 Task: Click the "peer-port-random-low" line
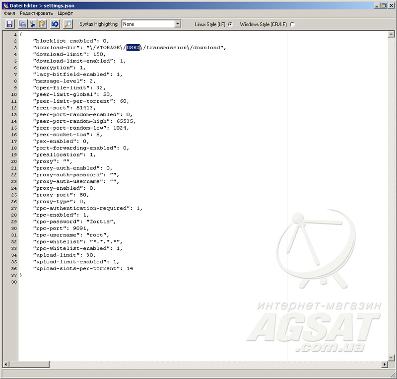pyautogui.click(x=81, y=128)
